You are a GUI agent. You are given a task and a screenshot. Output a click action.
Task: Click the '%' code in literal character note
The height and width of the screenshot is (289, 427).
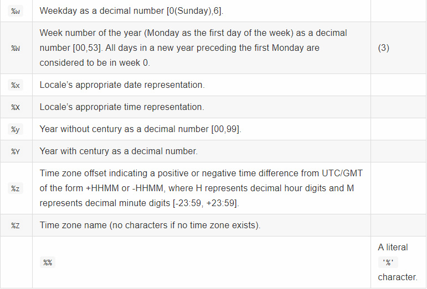pos(388,262)
